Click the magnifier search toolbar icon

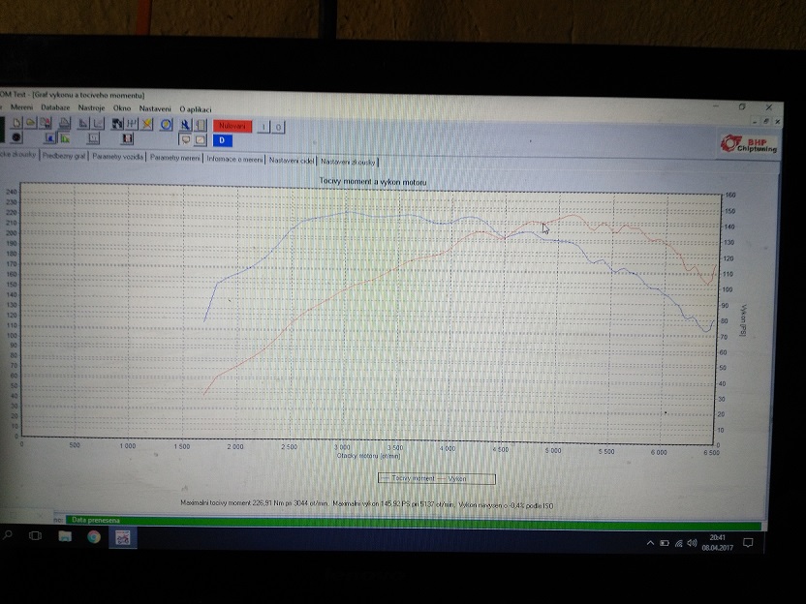(184, 125)
